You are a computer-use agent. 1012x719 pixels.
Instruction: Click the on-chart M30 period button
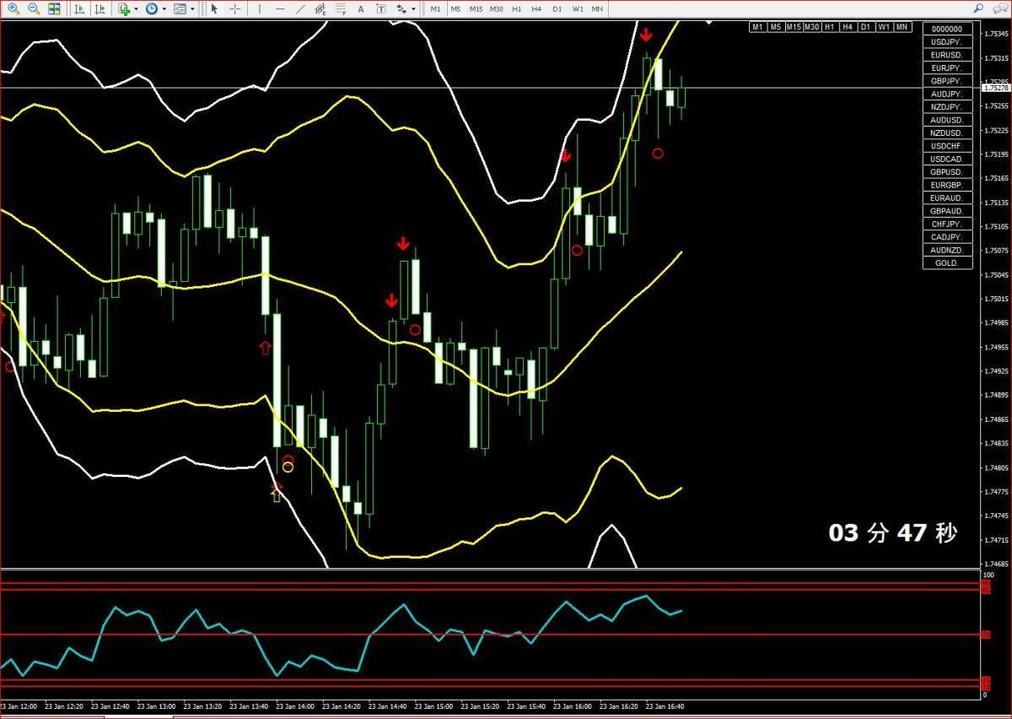click(x=812, y=27)
